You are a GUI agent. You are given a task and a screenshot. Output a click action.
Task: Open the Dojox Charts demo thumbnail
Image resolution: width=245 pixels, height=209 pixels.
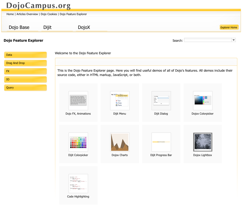pyautogui.click(x=120, y=142)
